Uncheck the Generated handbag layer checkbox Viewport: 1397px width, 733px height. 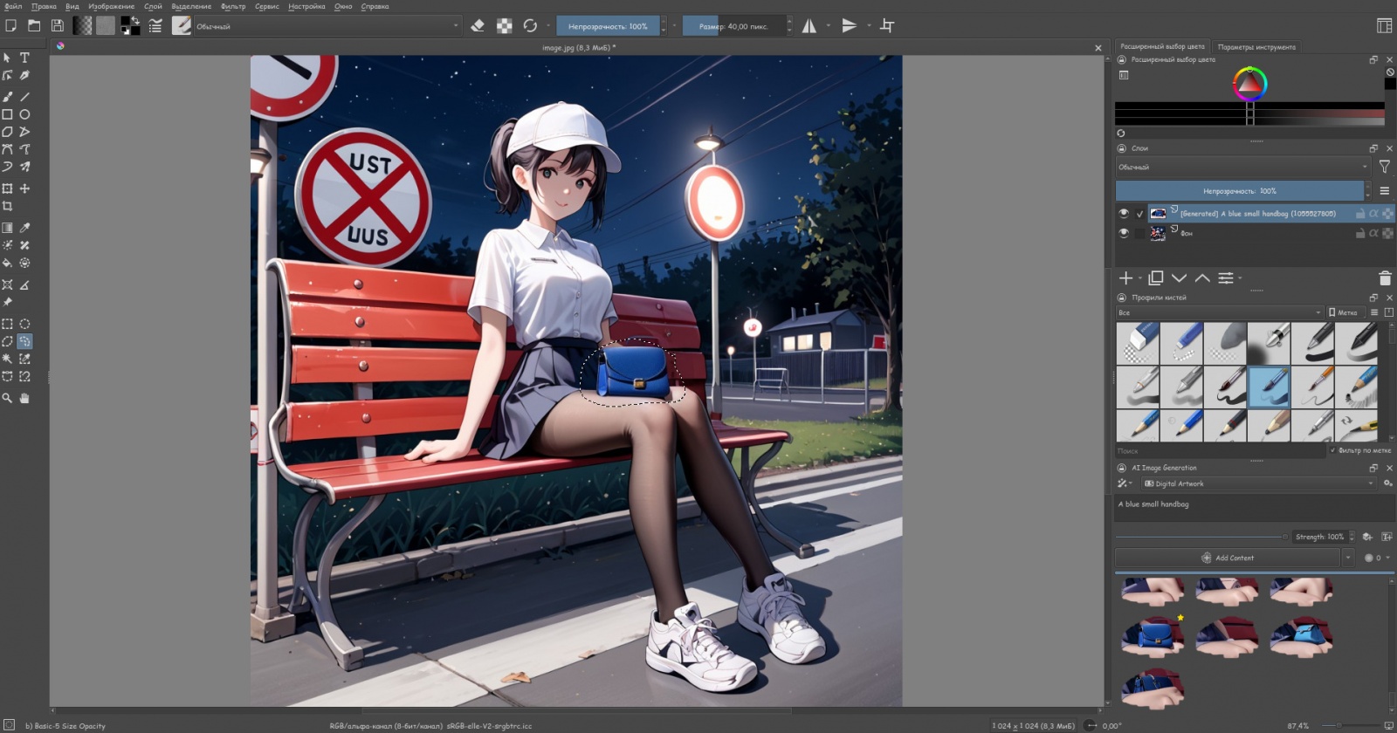[x=1139, y=214]
